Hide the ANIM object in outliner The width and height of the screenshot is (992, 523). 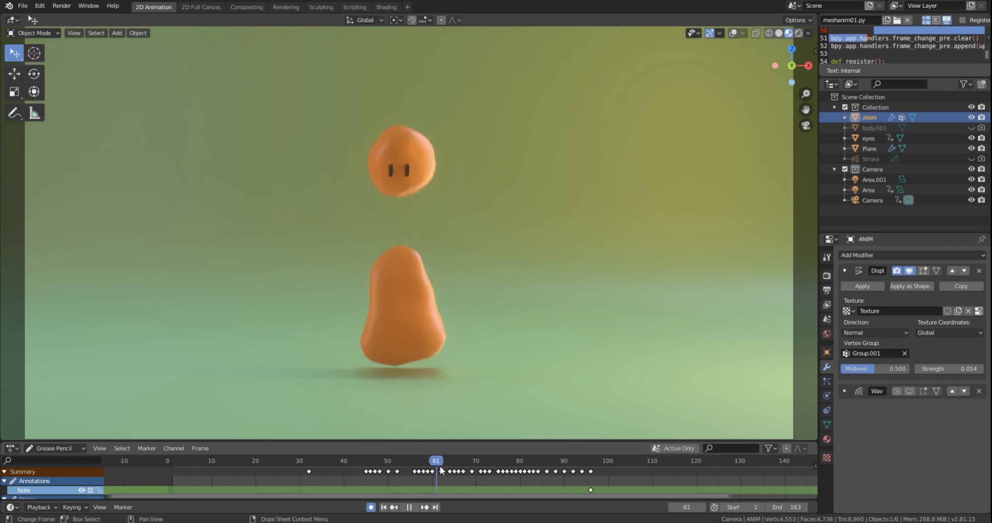(971, 118)
